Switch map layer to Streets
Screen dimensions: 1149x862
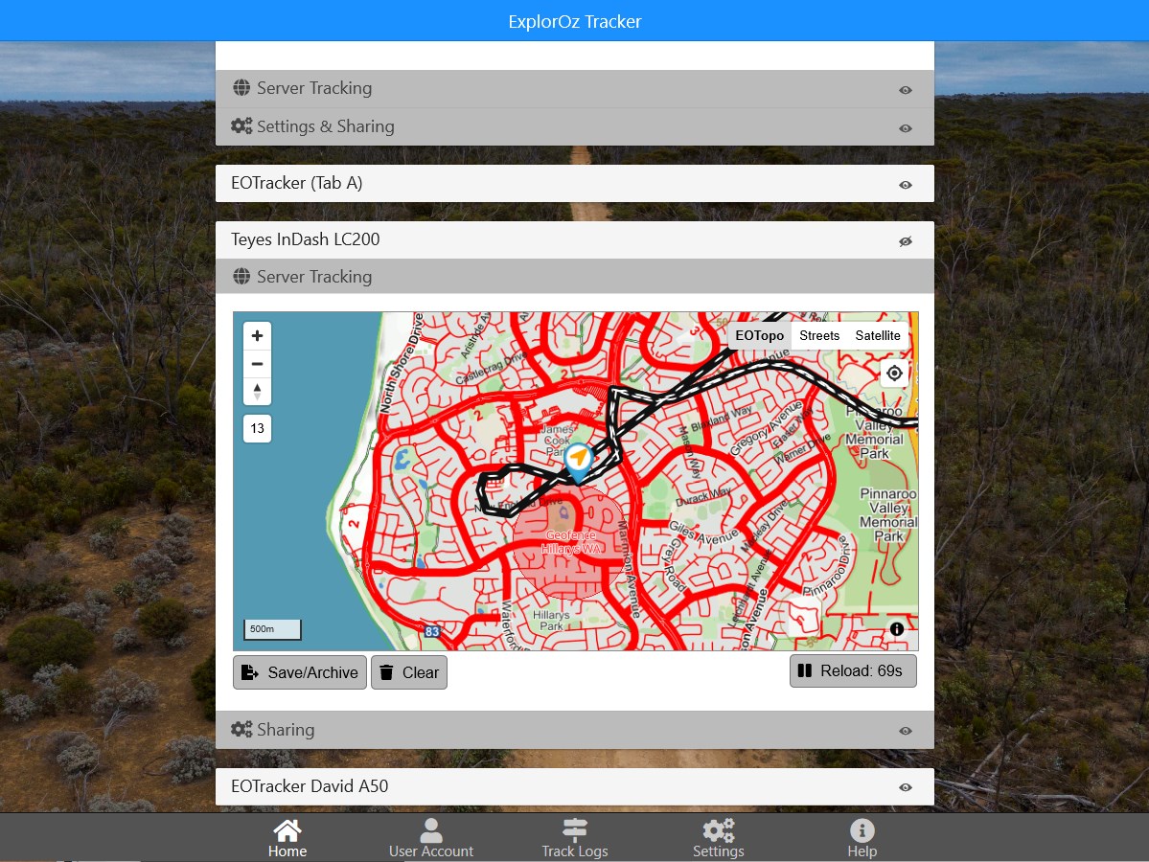click(x=819, y=335)
